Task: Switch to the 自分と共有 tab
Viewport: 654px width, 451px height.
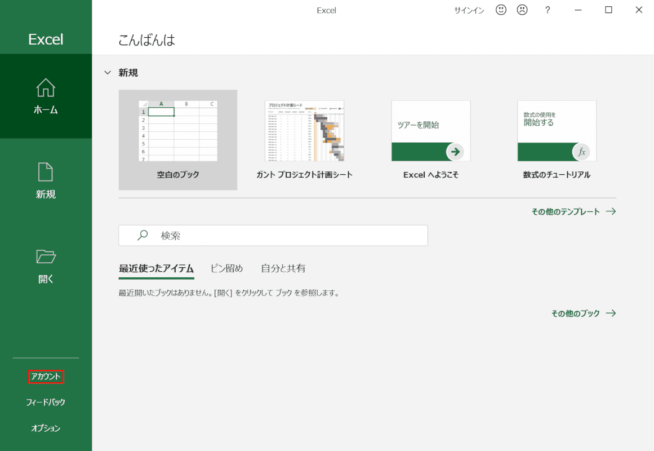Action: pyautogui.click(x=283, y=268)
